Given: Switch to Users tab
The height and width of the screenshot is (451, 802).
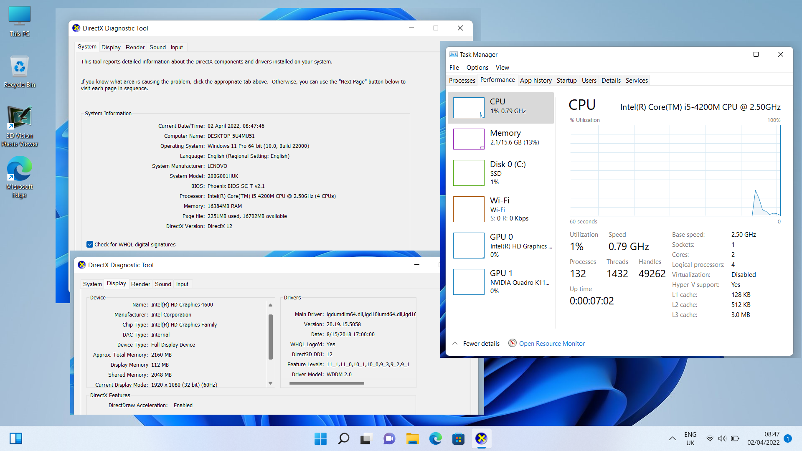Looking at the screenshot, I should pyautogui.click(x=589, y=80).
